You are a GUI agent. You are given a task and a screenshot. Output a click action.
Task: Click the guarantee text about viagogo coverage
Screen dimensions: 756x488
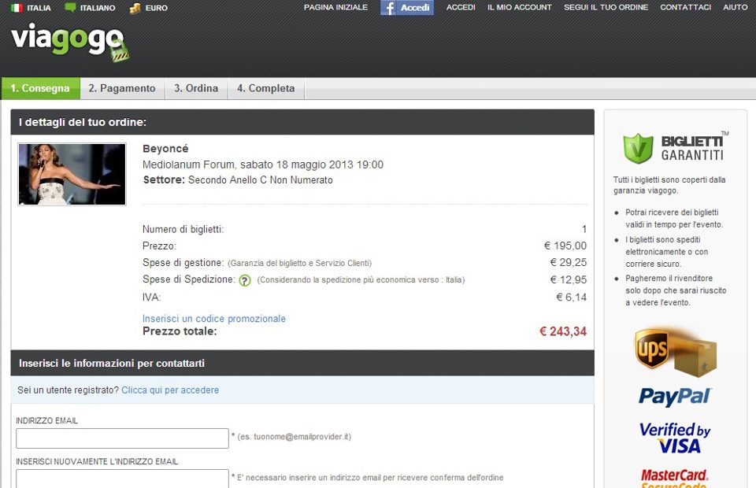point(669,185)
